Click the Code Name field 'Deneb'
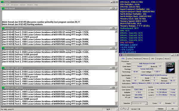The height and width of the screenshot is (111, 179). pos(140,66)
